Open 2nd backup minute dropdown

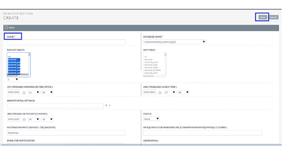coord(183,92)
